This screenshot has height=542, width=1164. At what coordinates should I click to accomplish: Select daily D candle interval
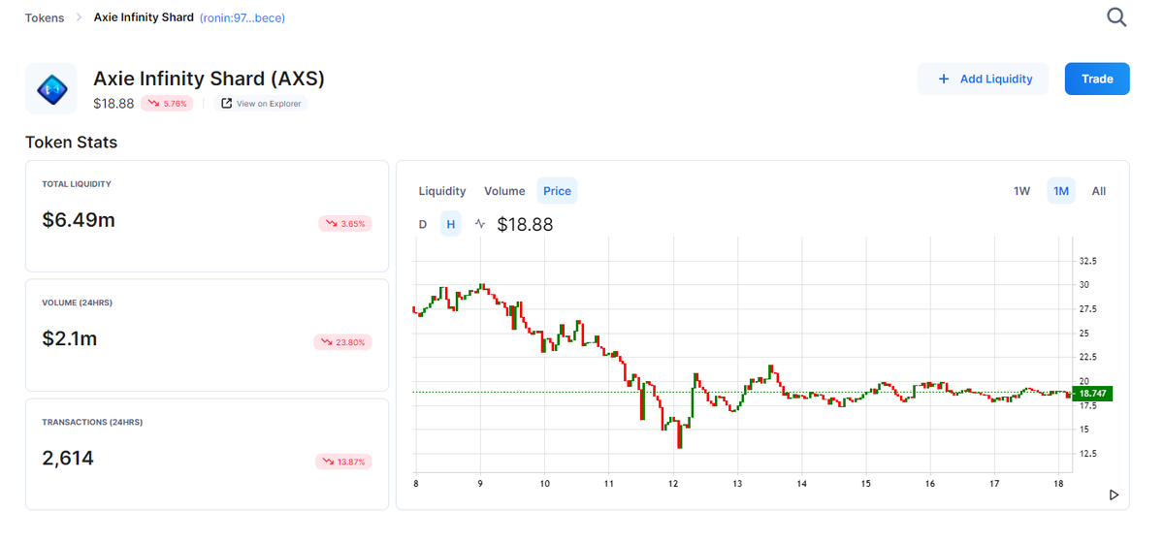[423, 224]
